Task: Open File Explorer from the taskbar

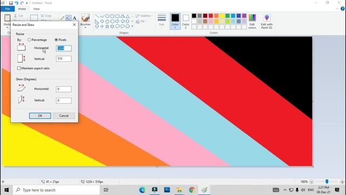Action: (179, 190)
